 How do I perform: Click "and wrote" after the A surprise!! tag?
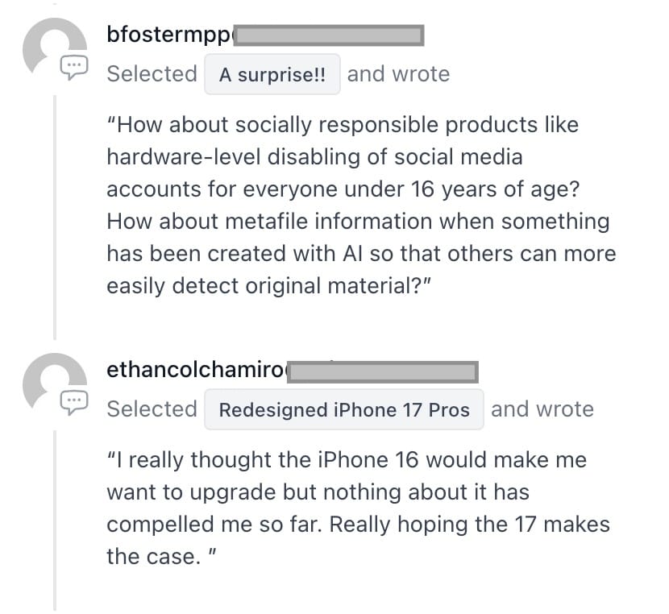pyautogui.click(x=398, y=74)
